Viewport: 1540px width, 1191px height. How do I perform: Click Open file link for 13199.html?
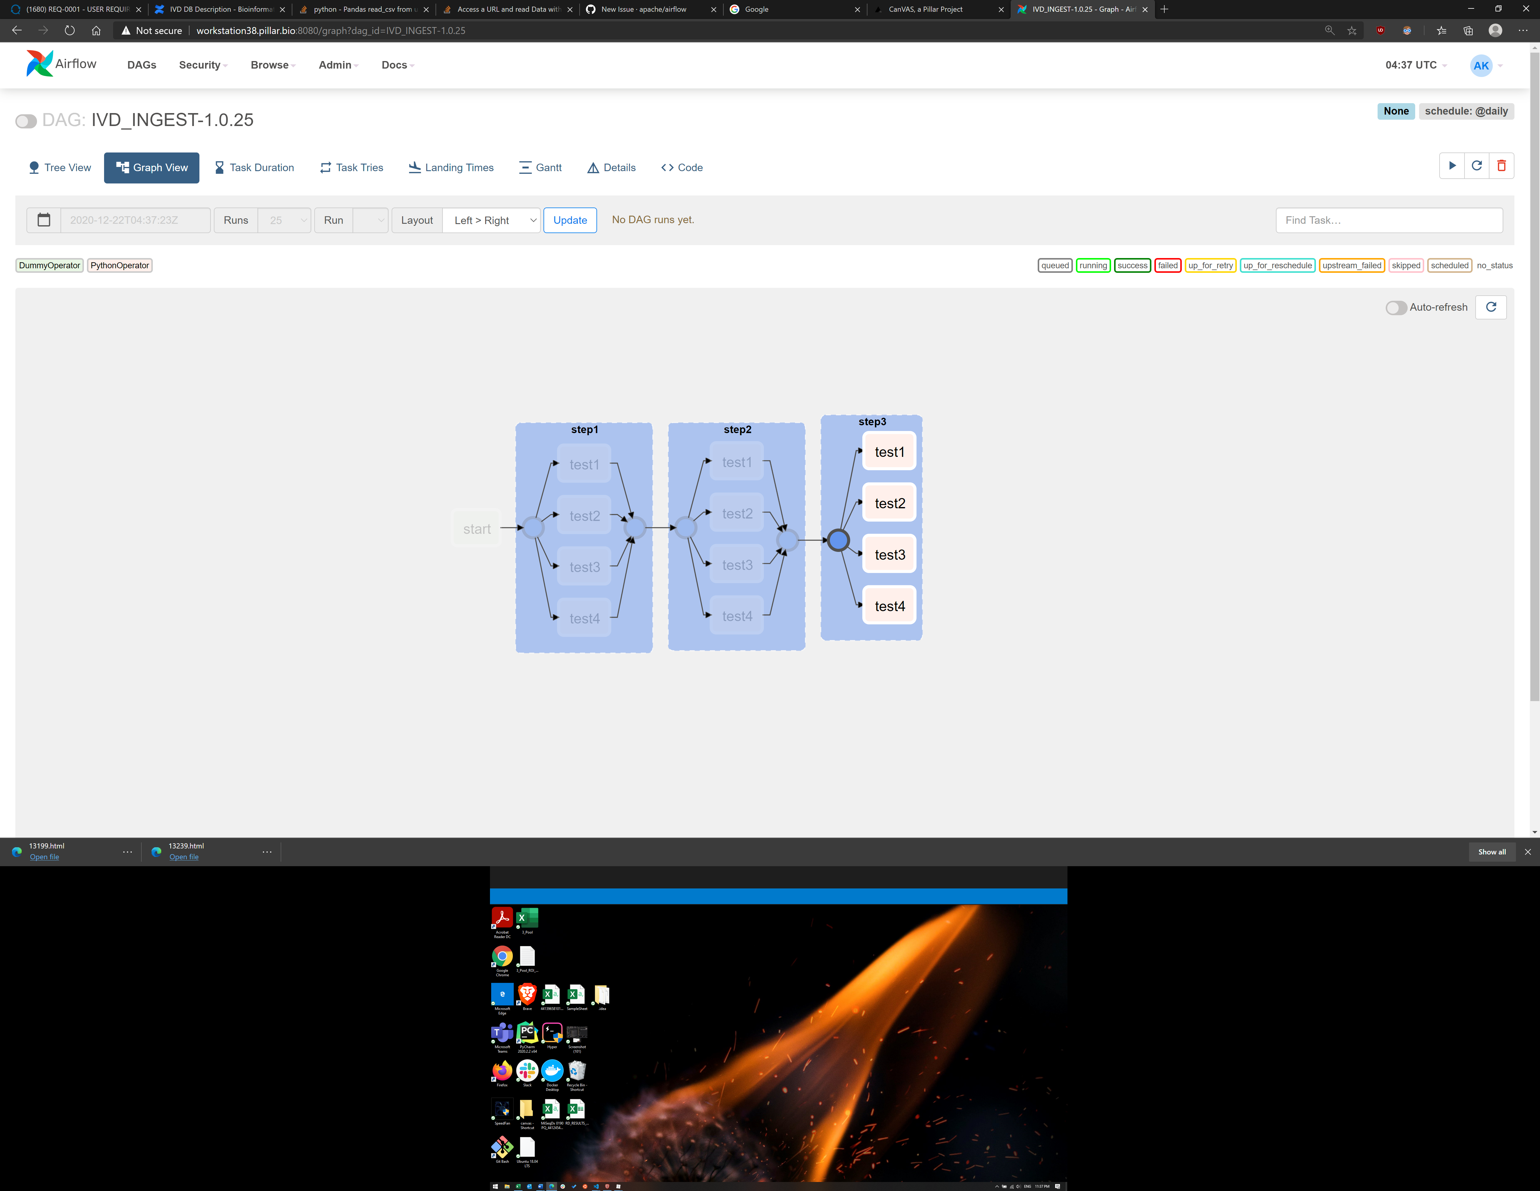[x=45, y=857]
